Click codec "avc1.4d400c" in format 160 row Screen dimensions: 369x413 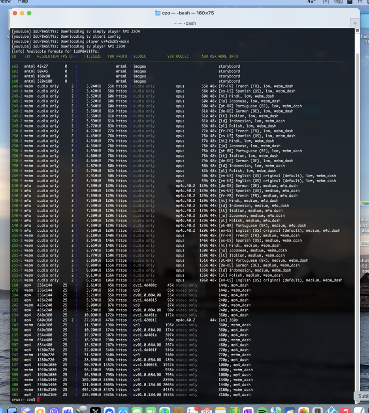coord(145,285)
